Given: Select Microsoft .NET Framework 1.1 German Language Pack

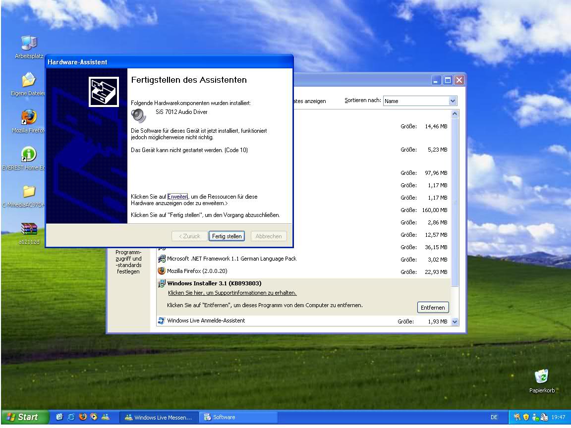Looking at the screenshot, I should tap(231, 259).
